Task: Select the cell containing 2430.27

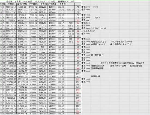Action: [70, 10]
